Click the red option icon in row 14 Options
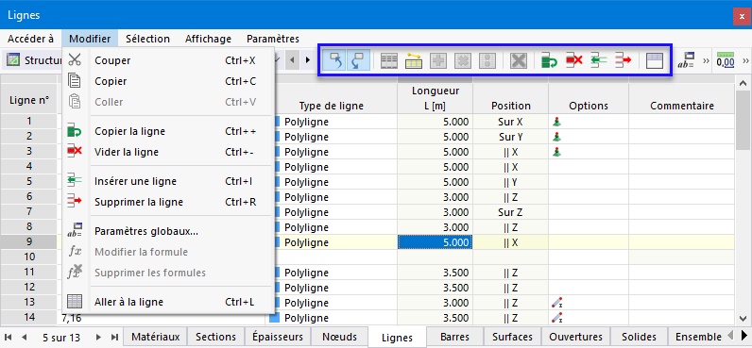The width and height of the screenshot is (752, 348). click(556, 318)
